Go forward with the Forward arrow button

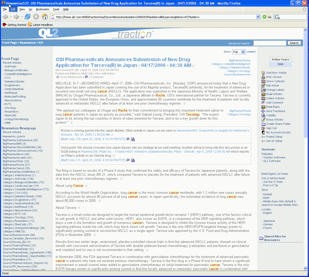(x=16, y=17)
